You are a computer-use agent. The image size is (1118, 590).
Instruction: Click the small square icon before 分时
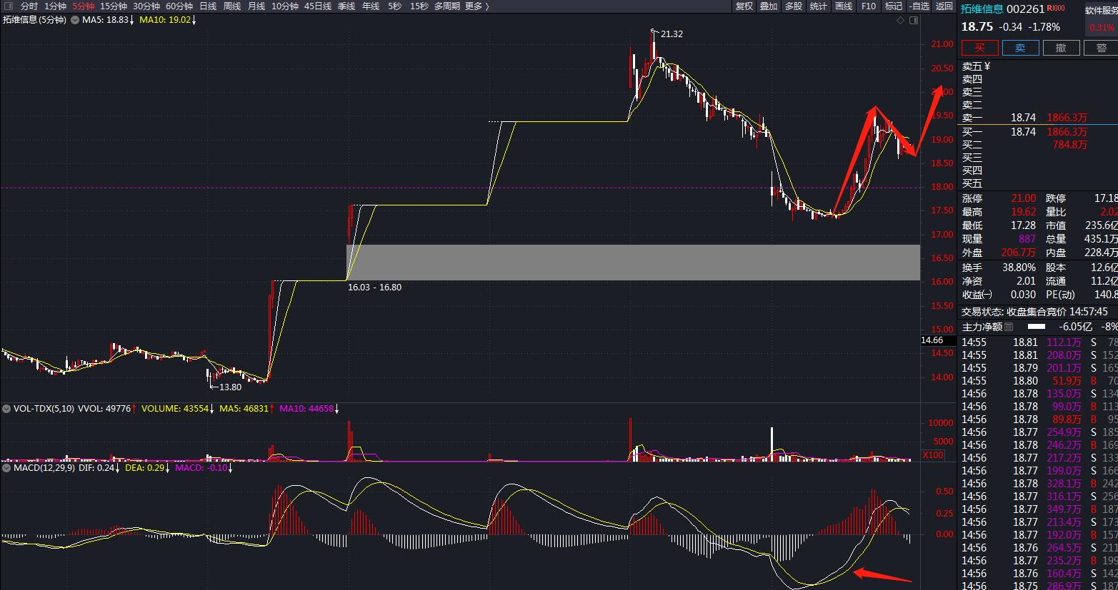9,6
